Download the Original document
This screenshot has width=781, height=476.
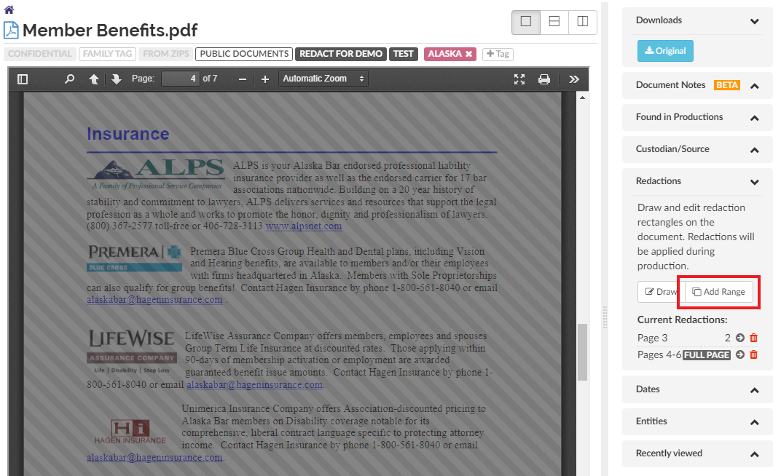pos(665,51)
